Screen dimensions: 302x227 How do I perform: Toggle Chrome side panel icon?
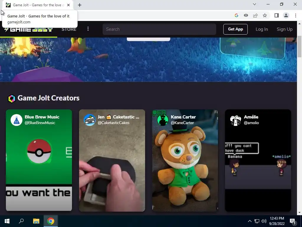[277, 15]
